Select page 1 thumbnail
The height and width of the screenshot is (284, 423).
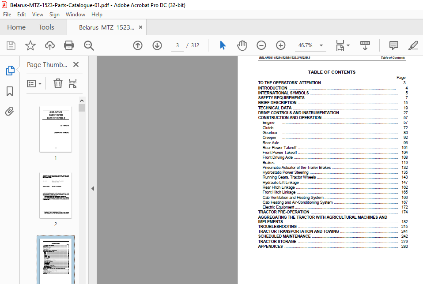(56, 129)
